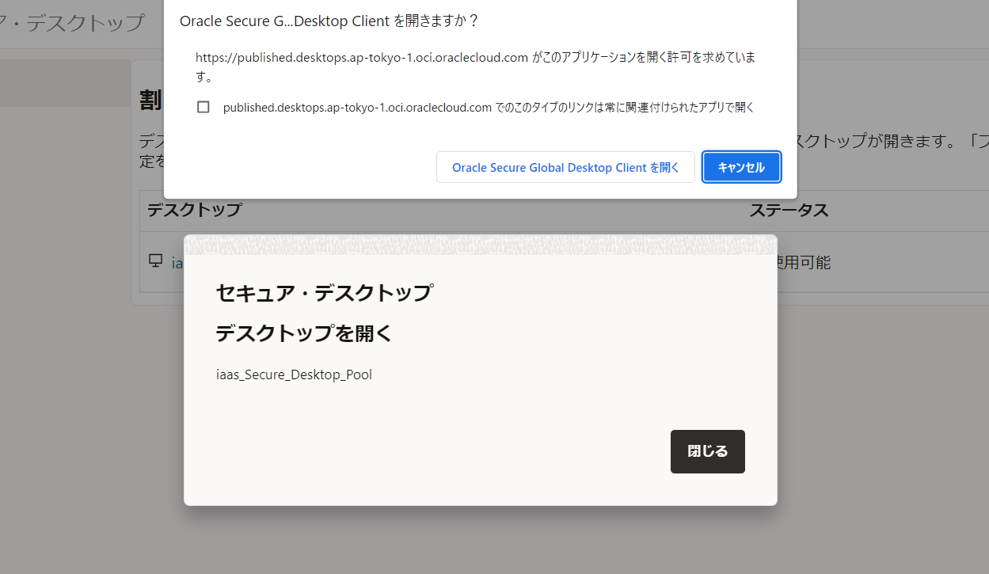
Task: Click the 'Oracle Secure Global Desktop Client を開く' button
Action: (x=565, y=166)
